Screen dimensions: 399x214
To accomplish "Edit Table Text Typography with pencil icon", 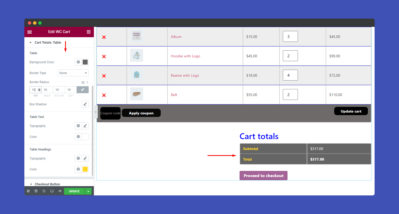I will pos(85,126).
